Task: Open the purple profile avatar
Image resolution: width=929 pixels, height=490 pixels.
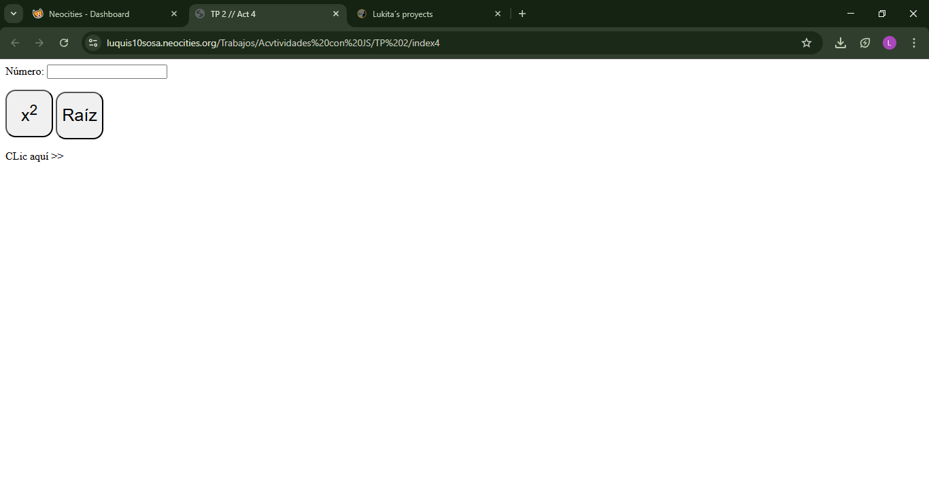Action: pos(890,43)
